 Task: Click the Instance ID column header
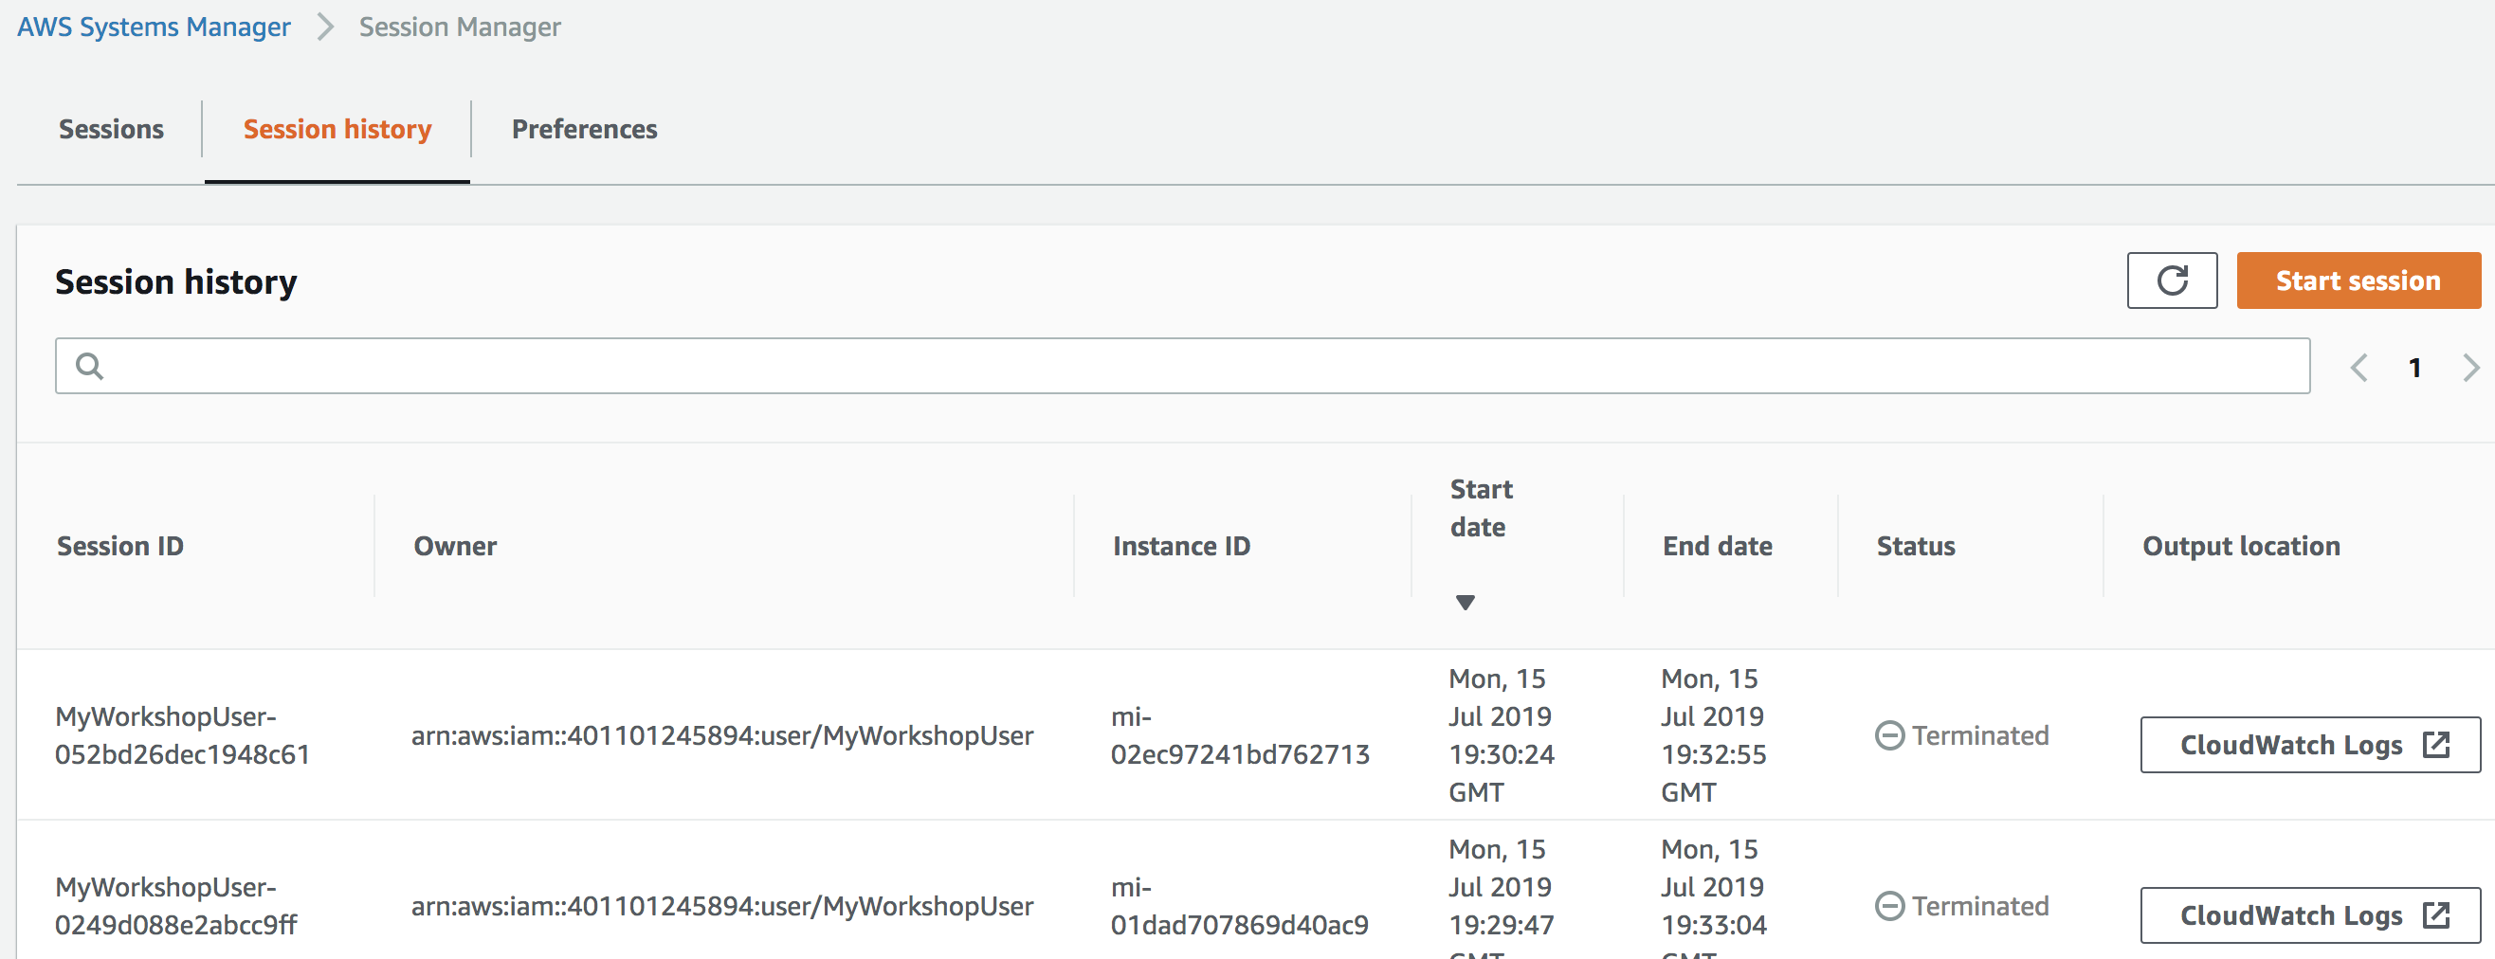click(x=1182, y=547)
